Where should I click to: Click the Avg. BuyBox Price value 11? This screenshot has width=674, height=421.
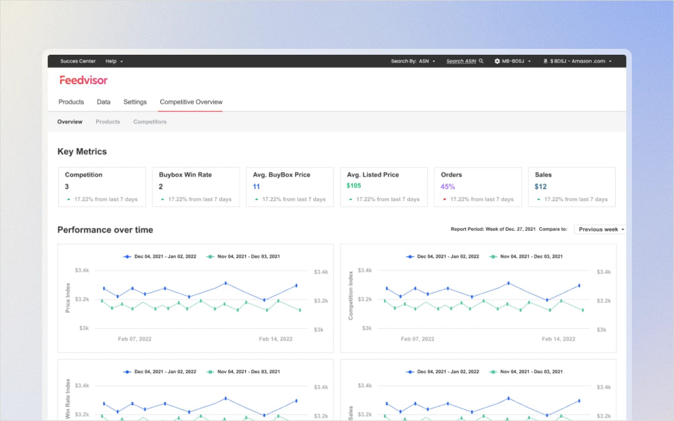point(256,187)
